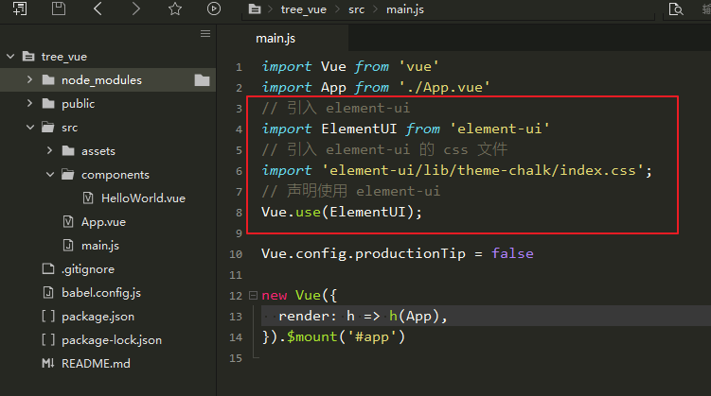Select the components folder row
711x396 pixels.
click(108, 175)
